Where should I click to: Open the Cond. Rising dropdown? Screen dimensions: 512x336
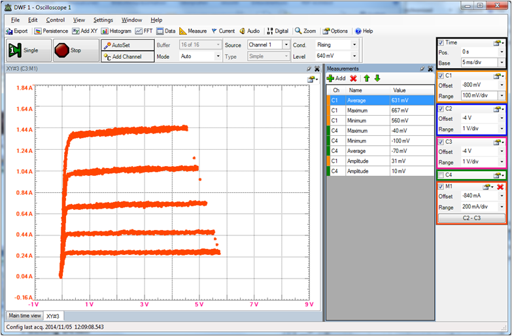click(354, 45)
